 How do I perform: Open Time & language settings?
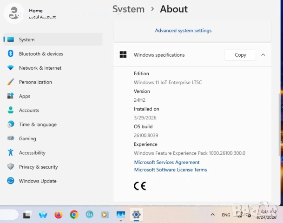53,125
